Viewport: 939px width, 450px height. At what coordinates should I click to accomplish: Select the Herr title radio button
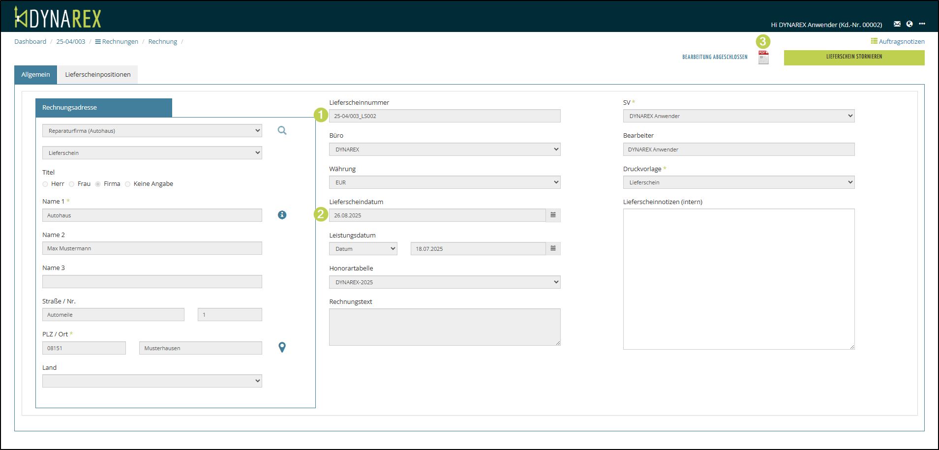coord(45,184)
